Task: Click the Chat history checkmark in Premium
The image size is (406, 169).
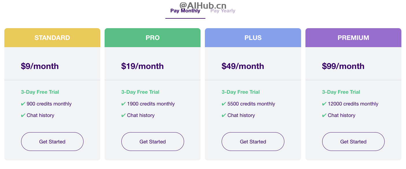Action: 324,116
